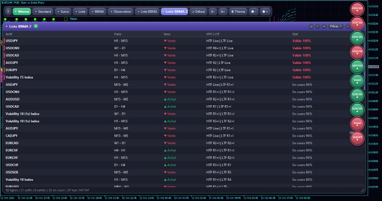Screen dimensions: 382x201
Task: Click the red Volati sell bubble
Action: (x=357, y=124)
